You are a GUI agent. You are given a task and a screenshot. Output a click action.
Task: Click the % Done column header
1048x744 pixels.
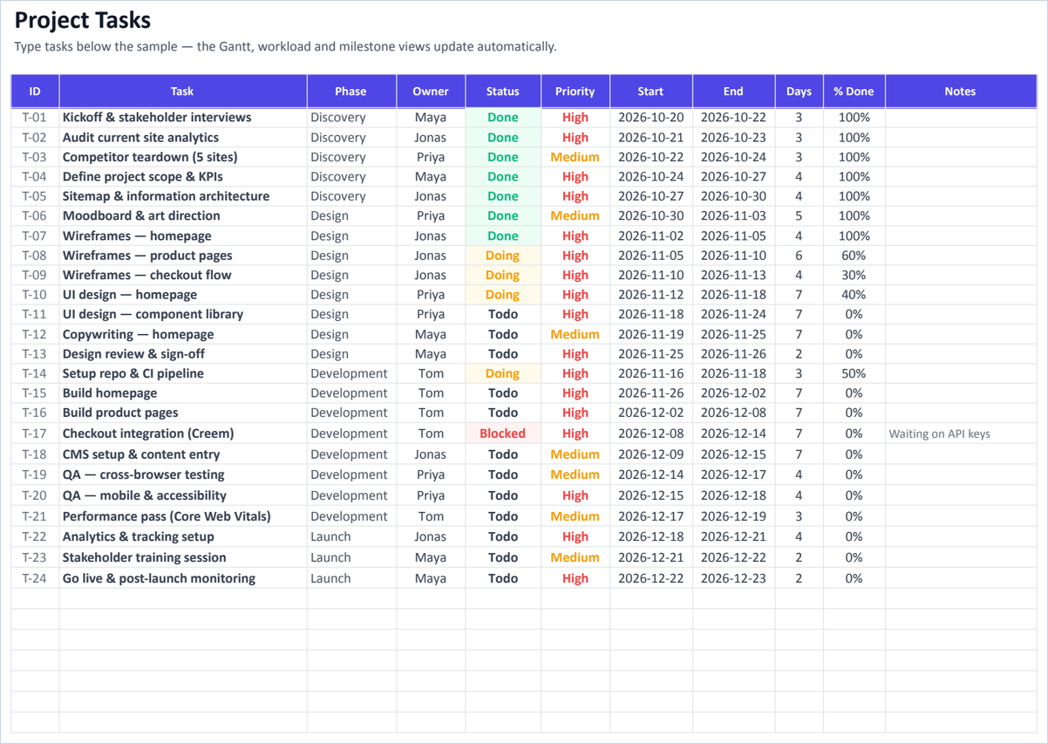854,91
